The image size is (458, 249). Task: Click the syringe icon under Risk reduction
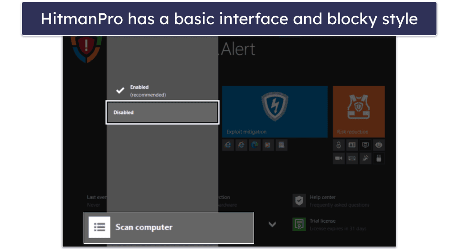point(365,159)
